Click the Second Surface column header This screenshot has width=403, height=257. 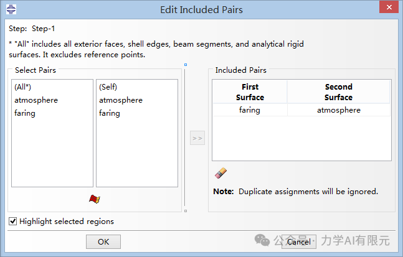click(x=338, y=92)
